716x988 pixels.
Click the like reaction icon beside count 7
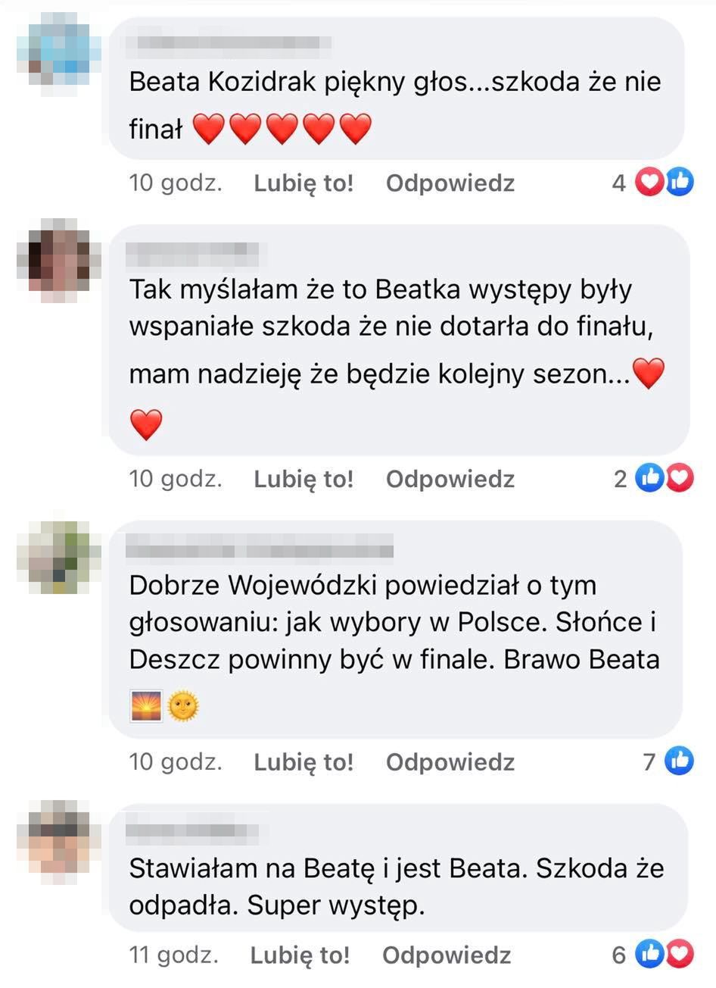click(x=679, y=760)
